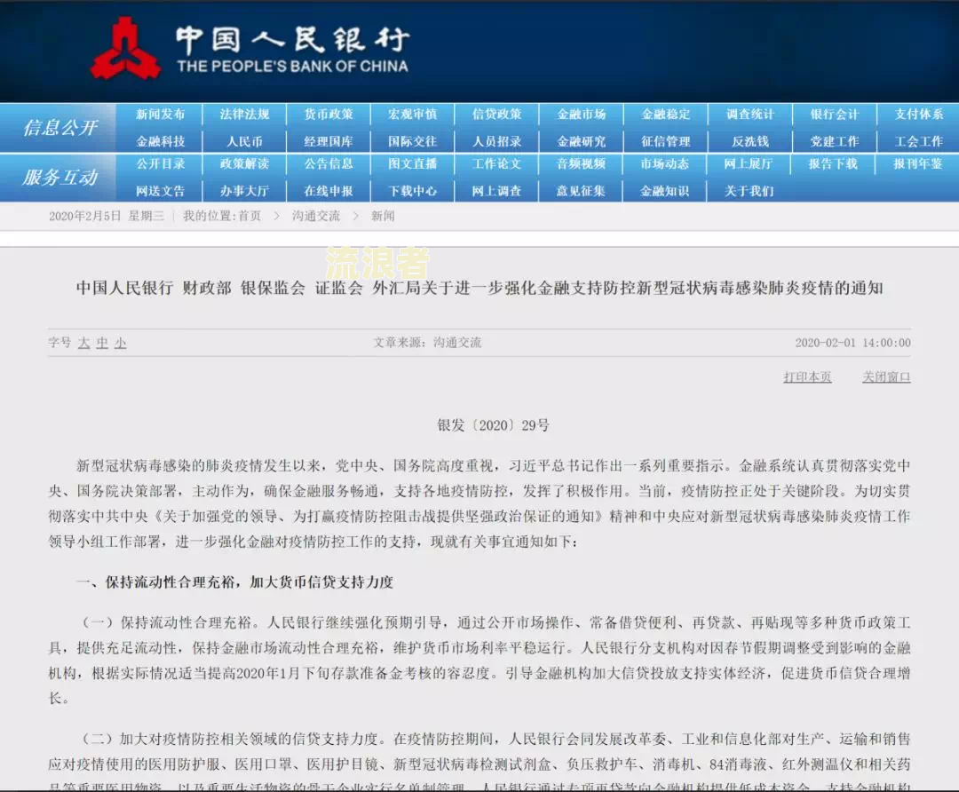Viewport: 959px width, 792px height.
Task: Visit the 报刊年鉴 page
Action: click(x=917, y=164)
